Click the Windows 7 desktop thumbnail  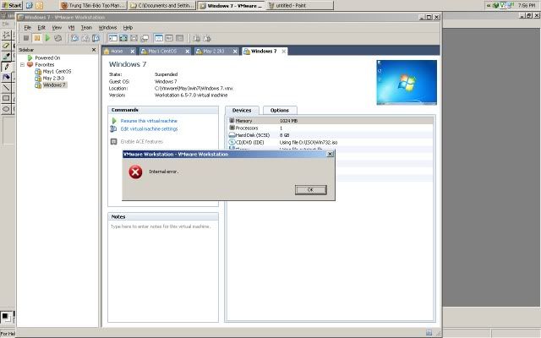407,83
